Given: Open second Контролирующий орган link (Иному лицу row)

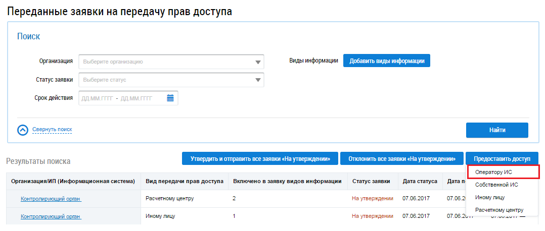Looking at the screenshot, I should [x=51, y=216].
